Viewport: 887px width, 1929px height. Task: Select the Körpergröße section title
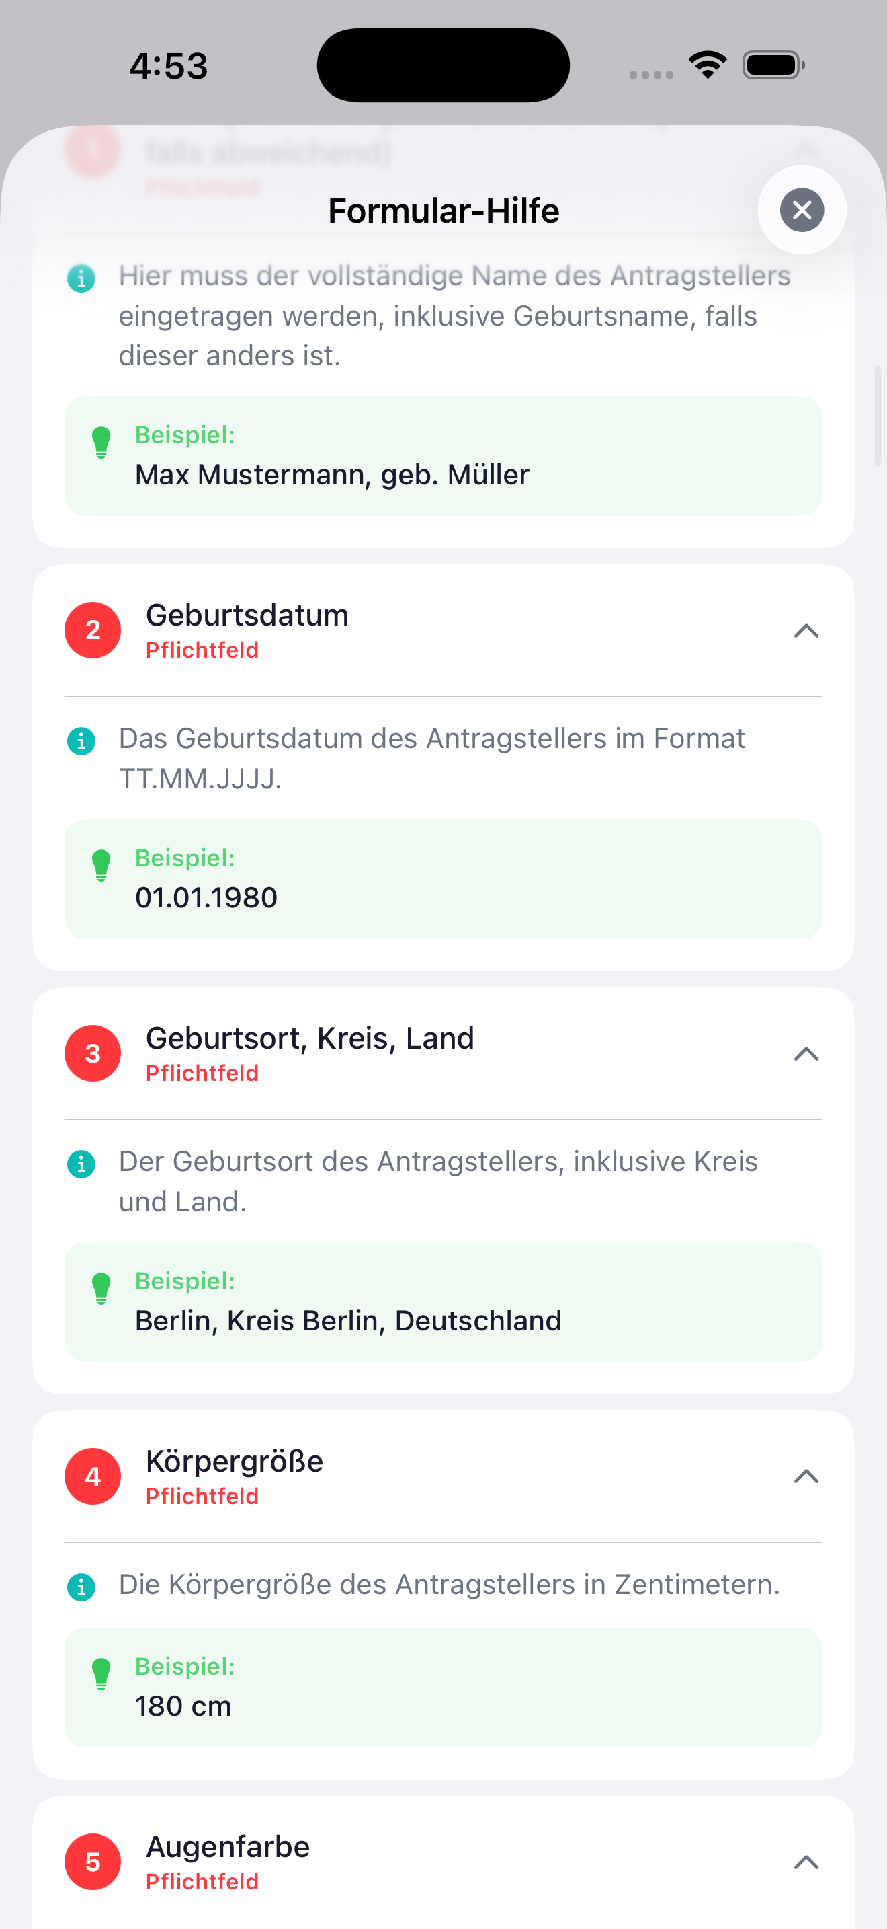234,1461
